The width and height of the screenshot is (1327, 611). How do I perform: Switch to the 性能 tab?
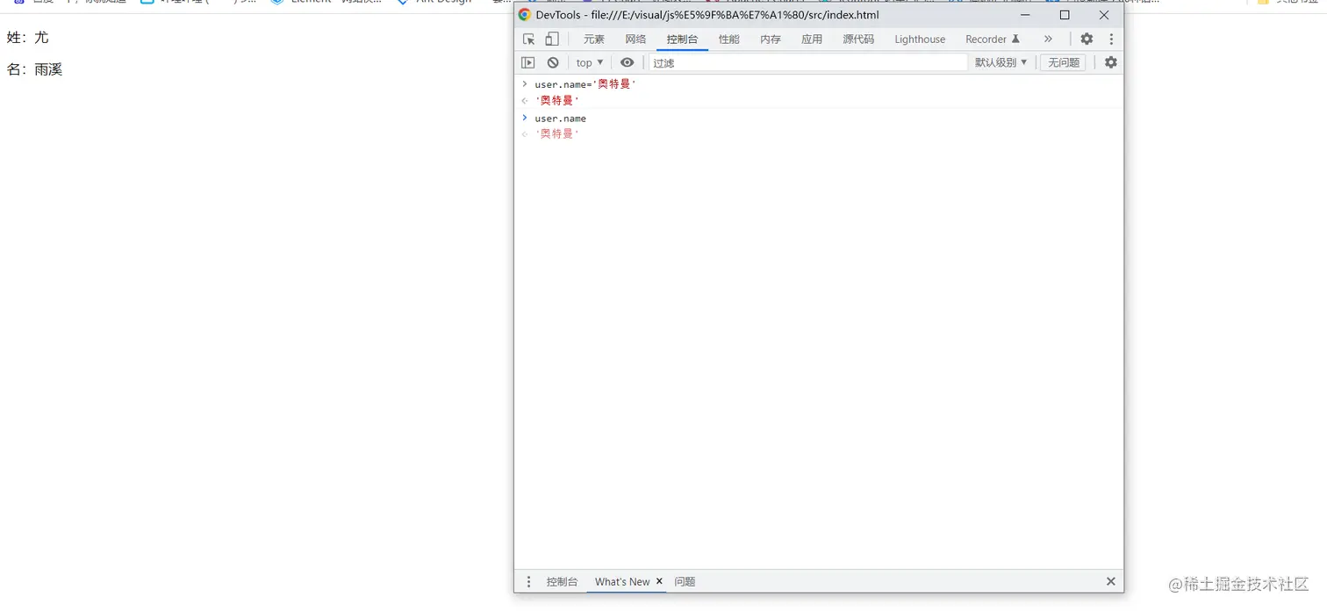[x=728, y=39]
